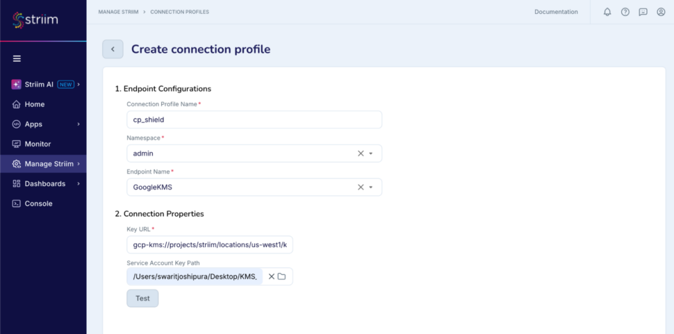Image resolution: width=674 pixels, height=334 pixels.
Task: Toggle the hamburger sidebar menu
Action: point(17,58)
